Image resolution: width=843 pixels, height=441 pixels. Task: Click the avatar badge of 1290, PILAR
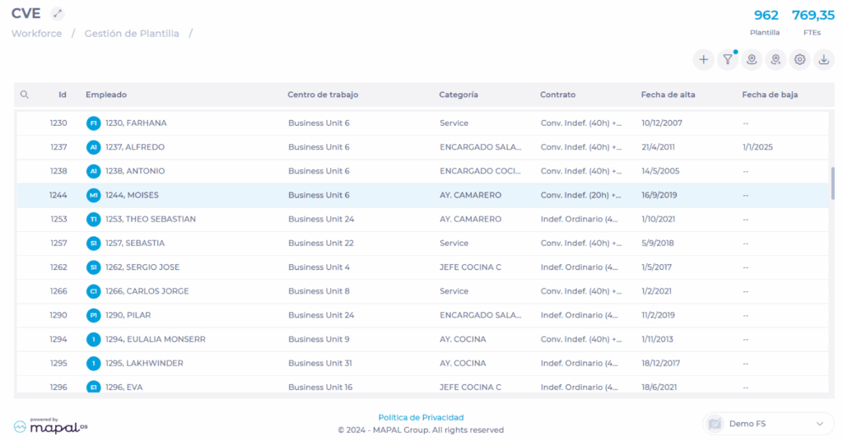coord(94,315)
